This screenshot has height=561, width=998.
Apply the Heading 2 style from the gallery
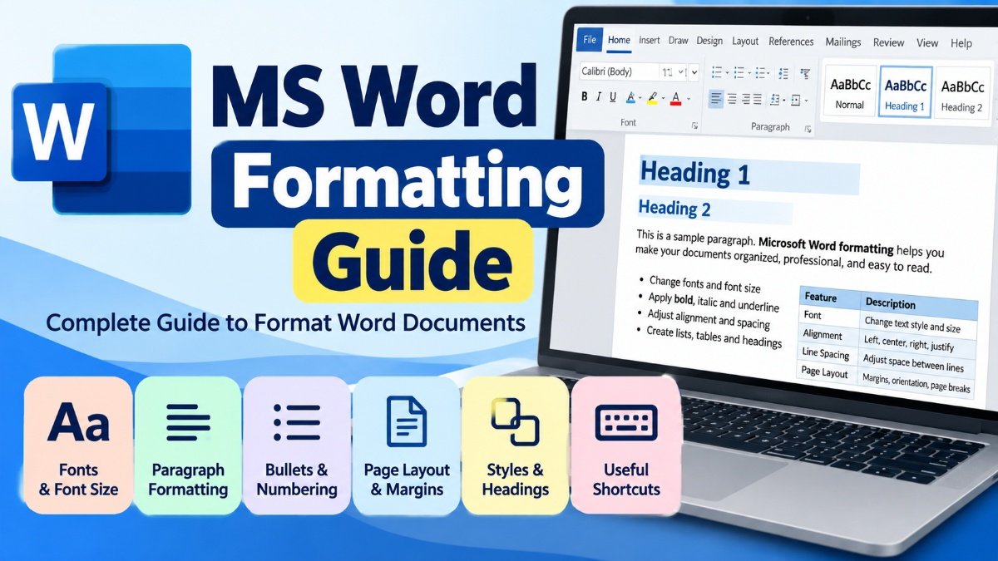click(961, 94)
